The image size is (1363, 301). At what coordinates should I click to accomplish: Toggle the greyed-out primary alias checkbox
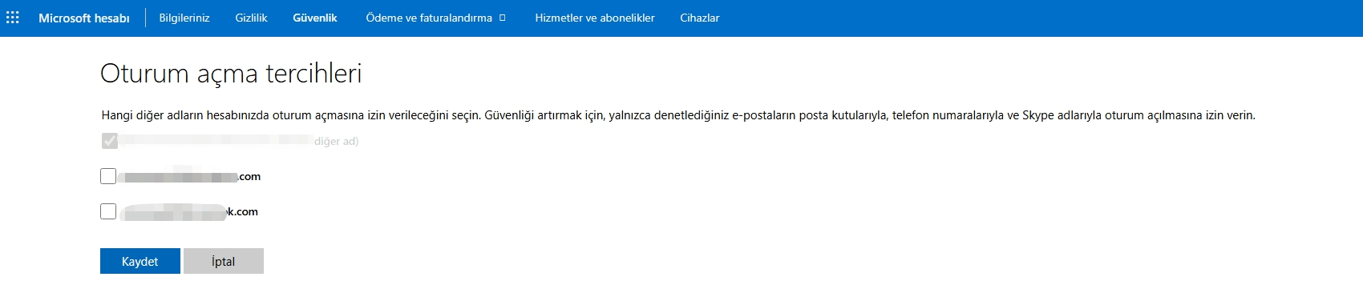110,141
